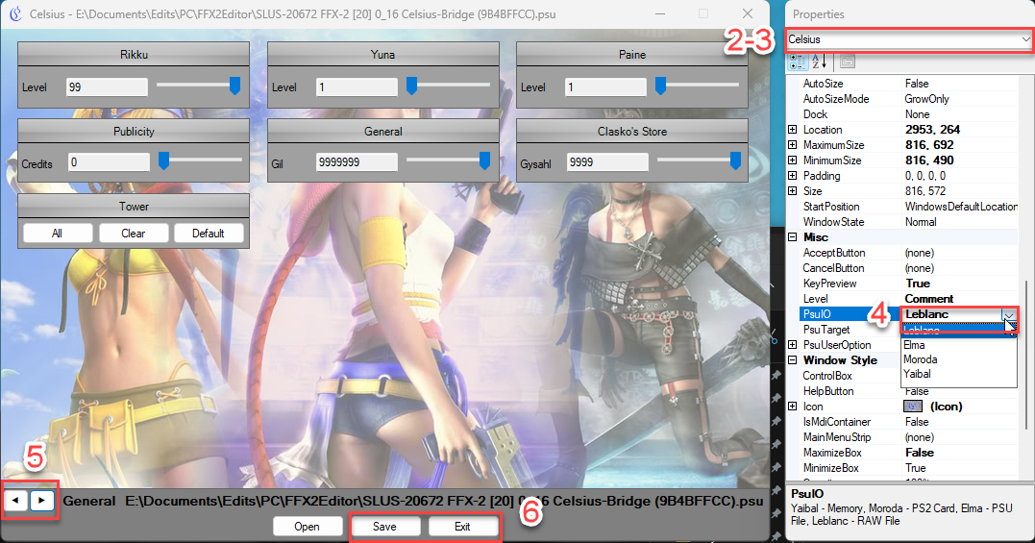This screenshot has height=543, width=1035.
Task: Click the Tower Default button
Action: [x=208, y=233]
